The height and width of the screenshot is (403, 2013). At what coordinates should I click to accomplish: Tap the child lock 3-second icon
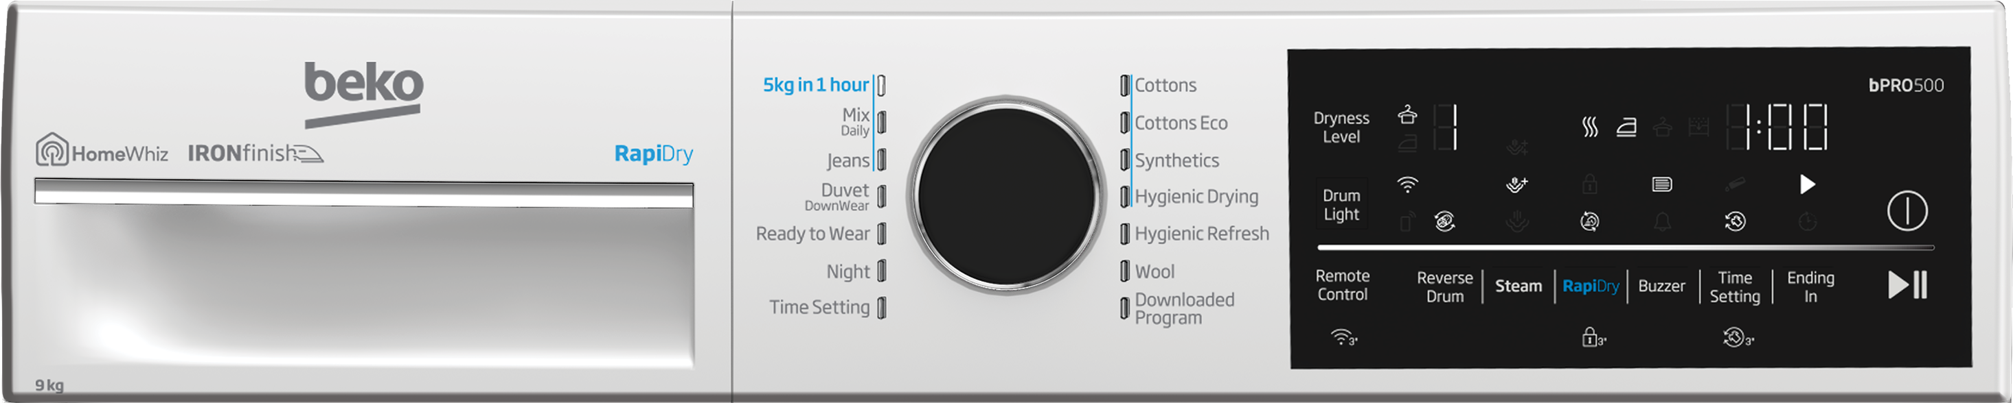point(1593,339)
